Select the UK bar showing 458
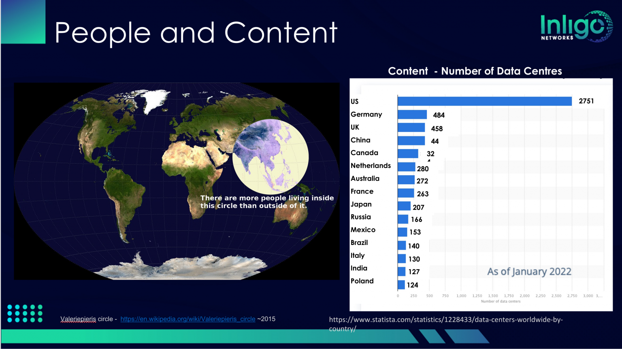The image size is (622, 349). pyautogui.click(x=411, y=128)
